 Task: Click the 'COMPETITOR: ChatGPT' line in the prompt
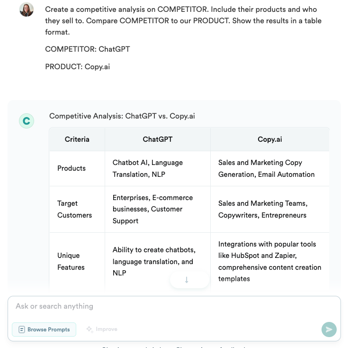click(87, 49)
